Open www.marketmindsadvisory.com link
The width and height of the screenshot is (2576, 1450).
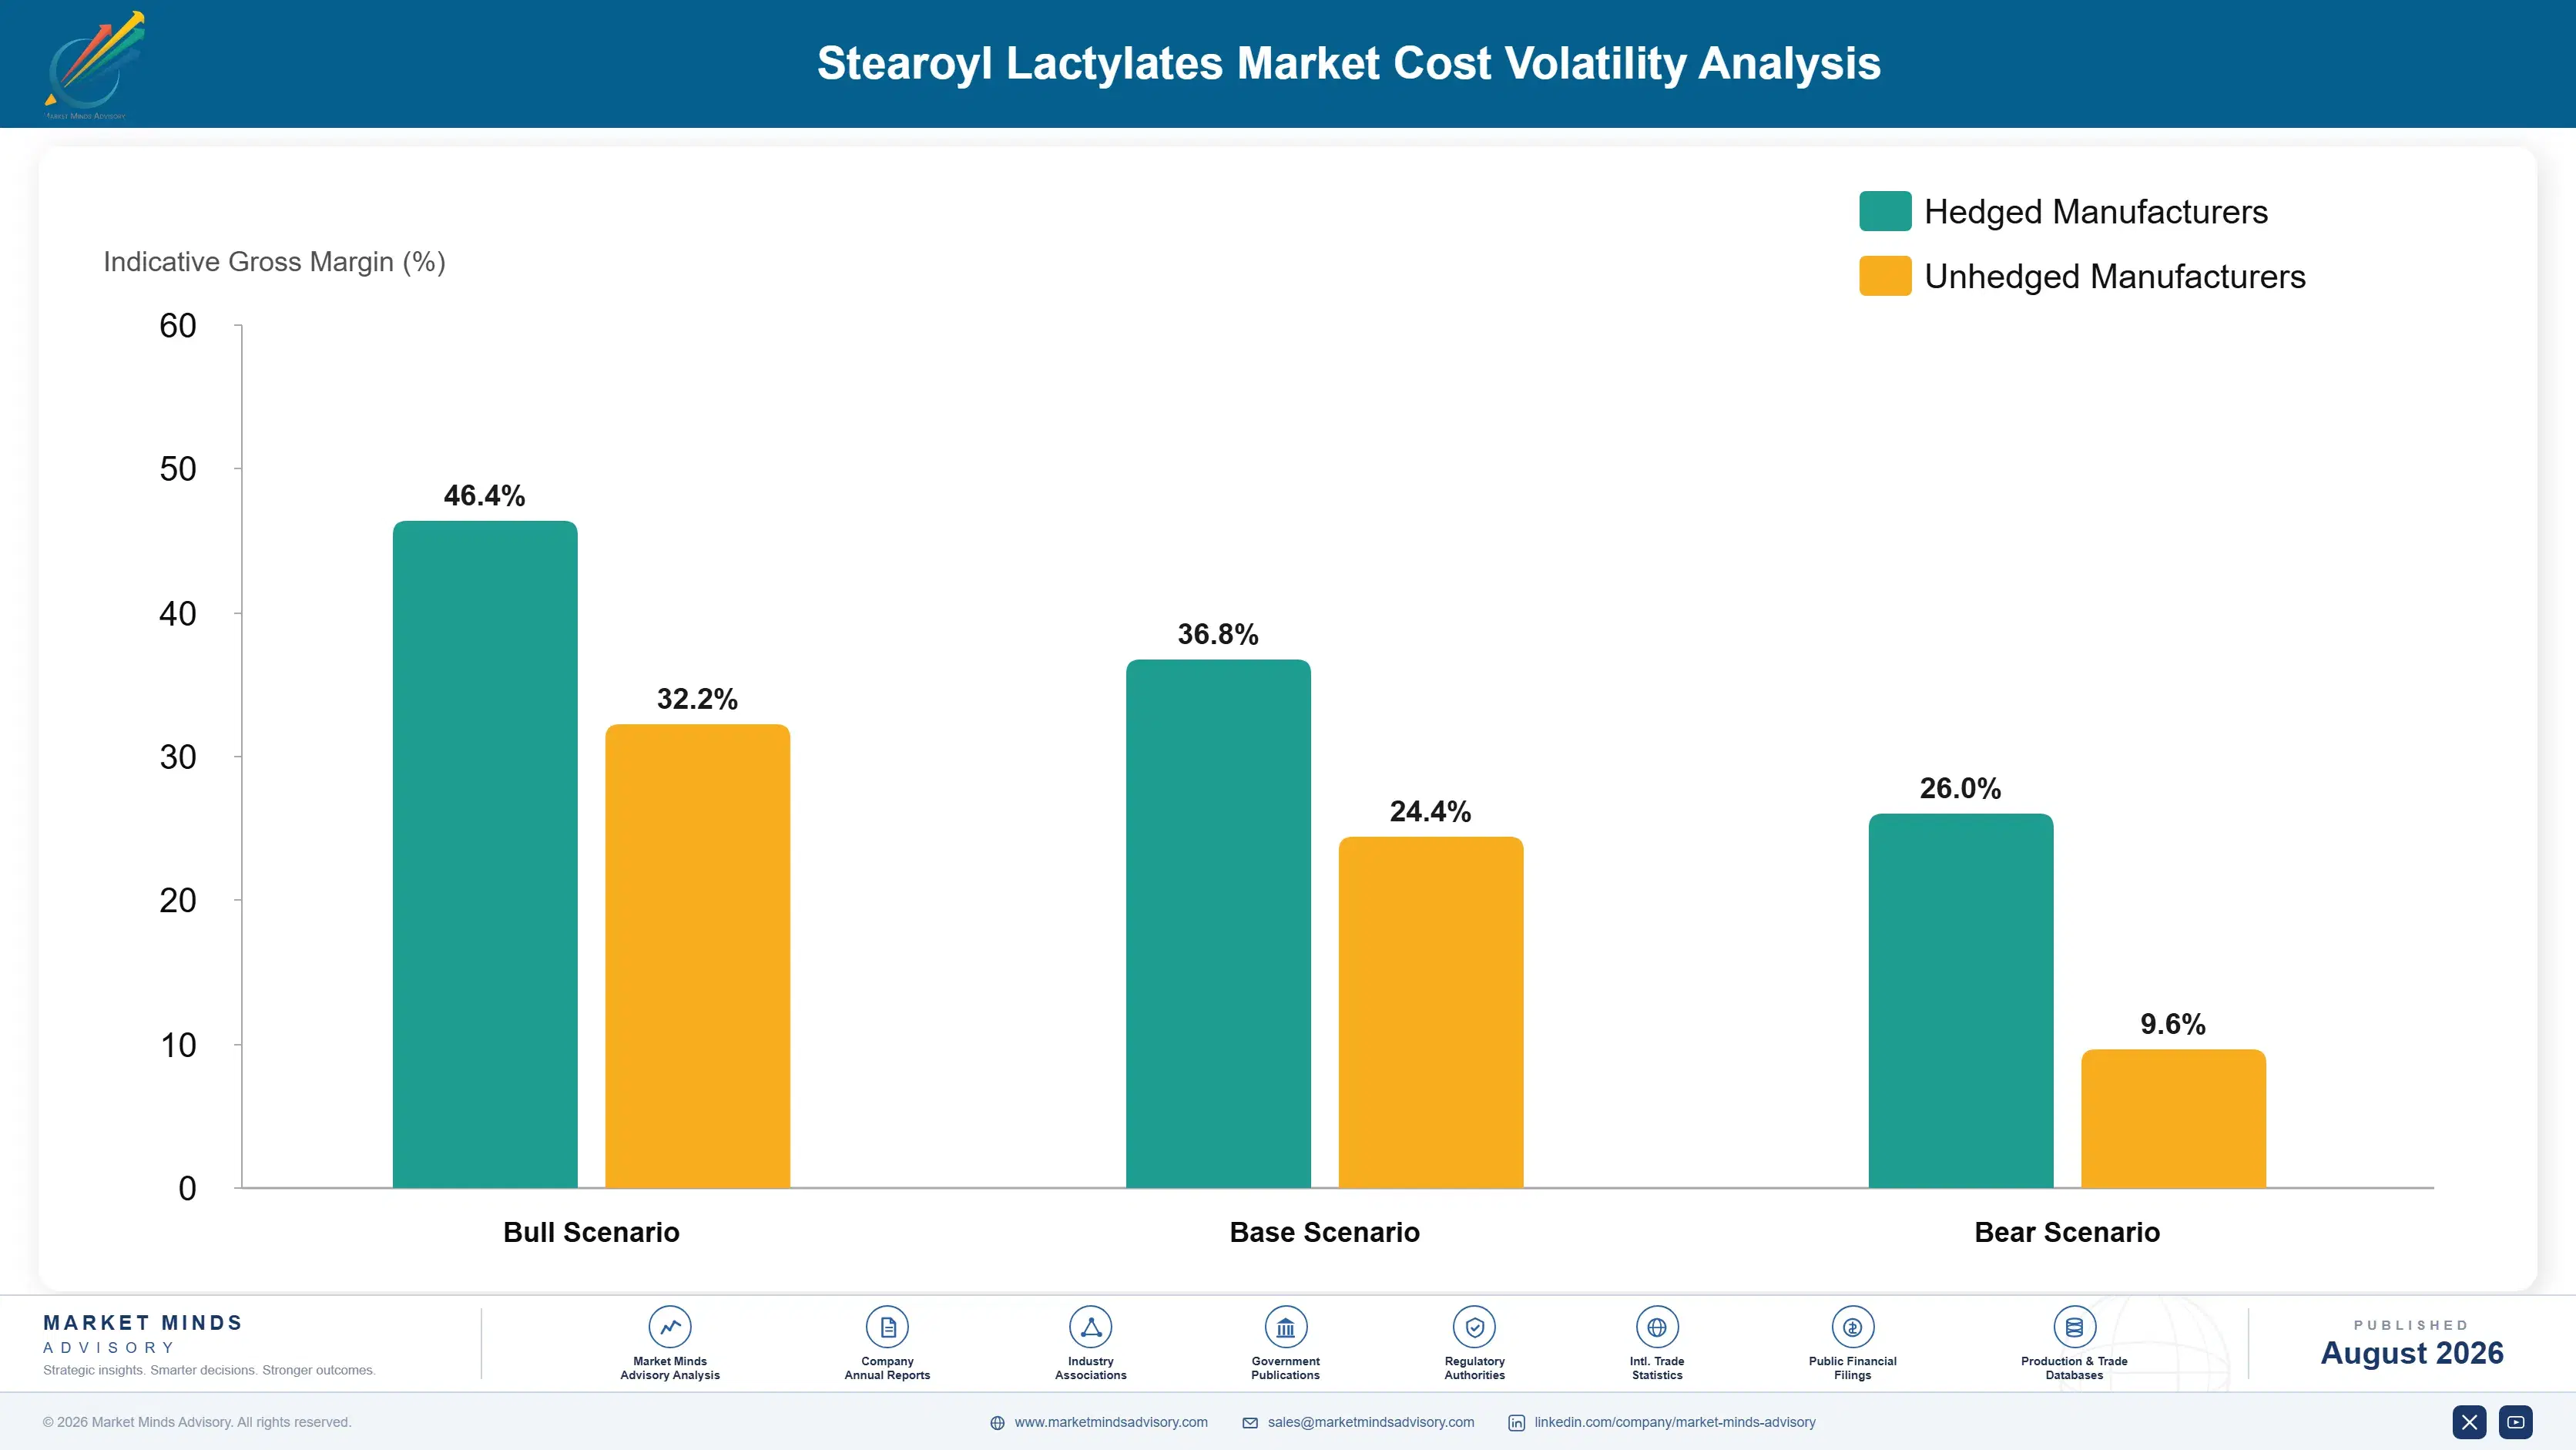[1111, 1422]
